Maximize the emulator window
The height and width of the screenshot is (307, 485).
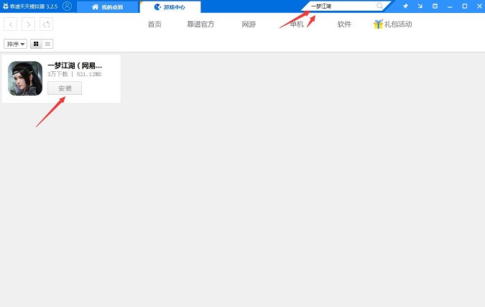[465, 6]
